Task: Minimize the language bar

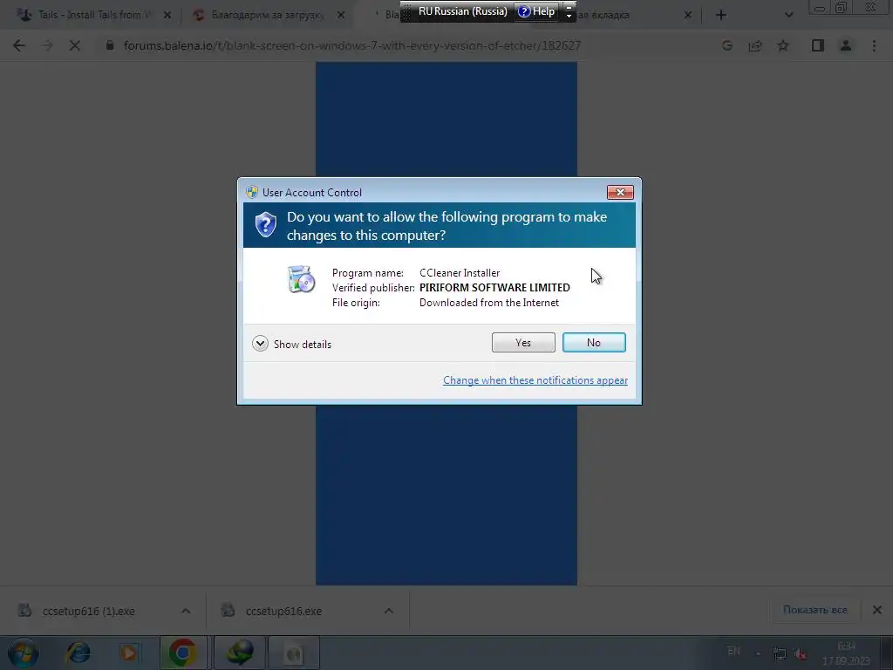Action: [569, 6]
